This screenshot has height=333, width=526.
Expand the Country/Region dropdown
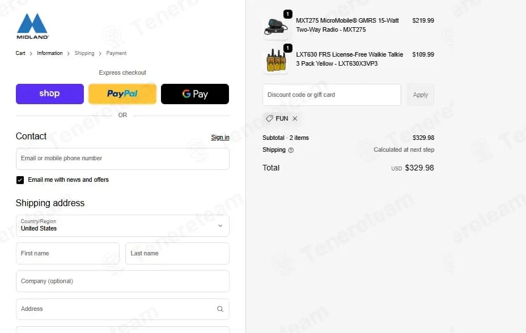122,225
